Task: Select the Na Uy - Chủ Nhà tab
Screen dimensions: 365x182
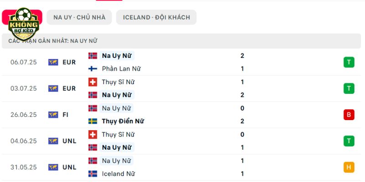Action: [x=79, y=17]
